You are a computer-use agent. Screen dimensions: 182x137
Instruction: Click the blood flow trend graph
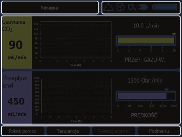pyautogui.click(x=76, y=96)
